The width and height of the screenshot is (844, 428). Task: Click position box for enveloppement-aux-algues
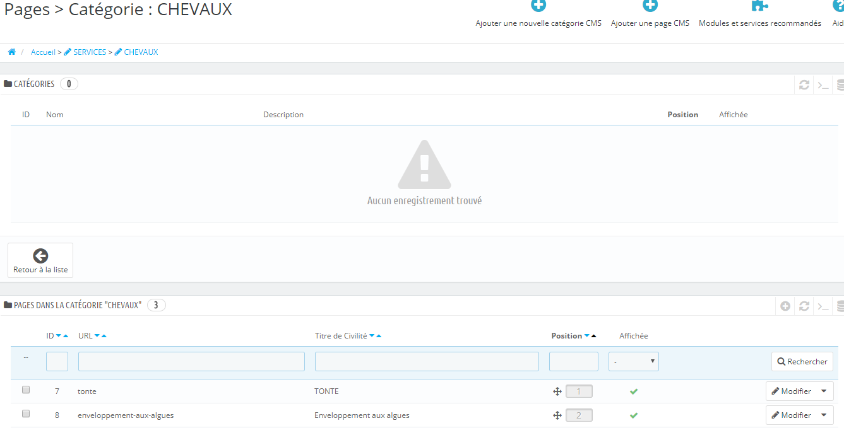[x=579, y=415]
